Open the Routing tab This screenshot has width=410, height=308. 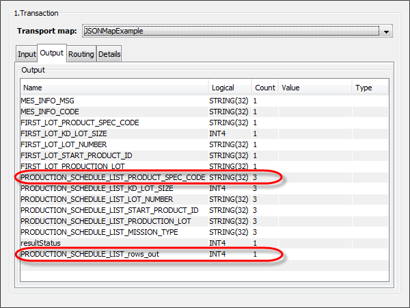81,54
